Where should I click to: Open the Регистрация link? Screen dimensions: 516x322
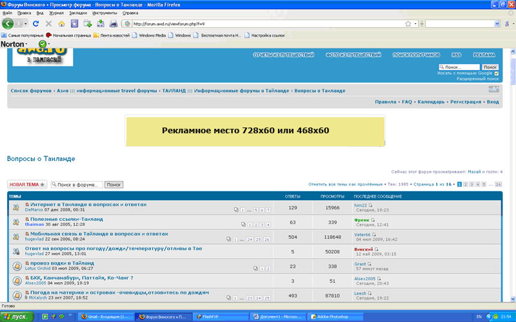[x=466, y=102]
